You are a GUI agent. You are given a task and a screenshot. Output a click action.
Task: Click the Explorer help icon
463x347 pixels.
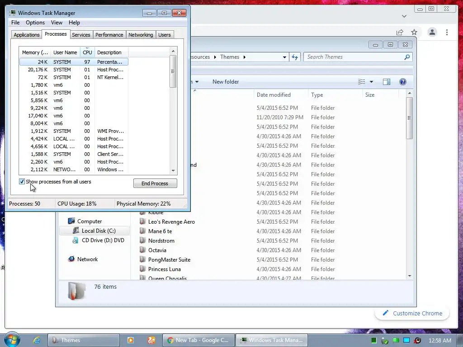coord(403,82)
